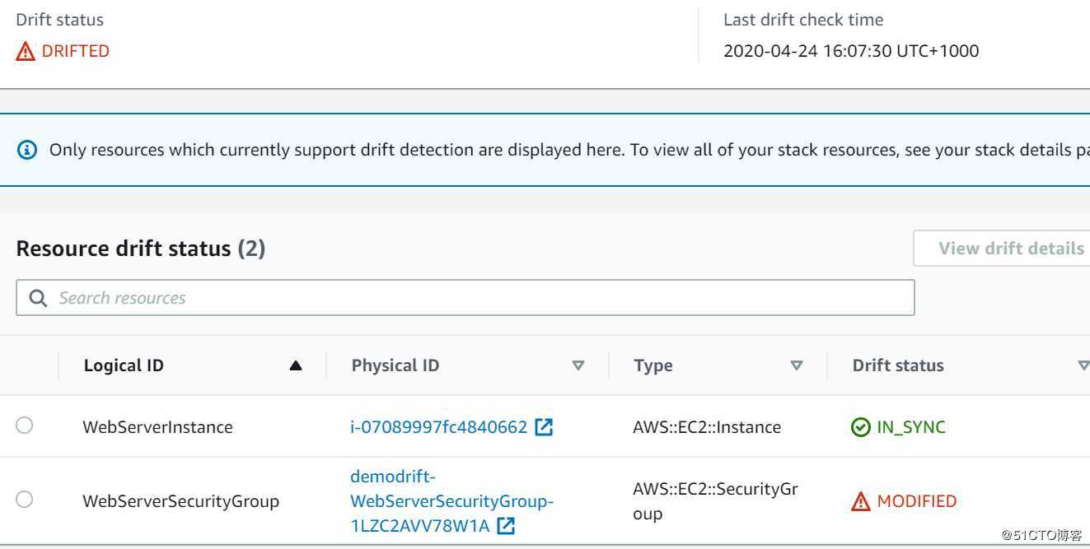This screenshot has width=1090, height=549.
Task: Select the WebServerInstance radio button
Action: click(x=25, y=425)
